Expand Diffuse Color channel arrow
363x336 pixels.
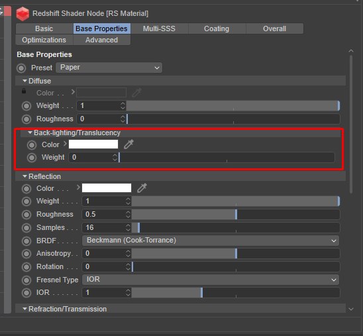click(73, 92)
